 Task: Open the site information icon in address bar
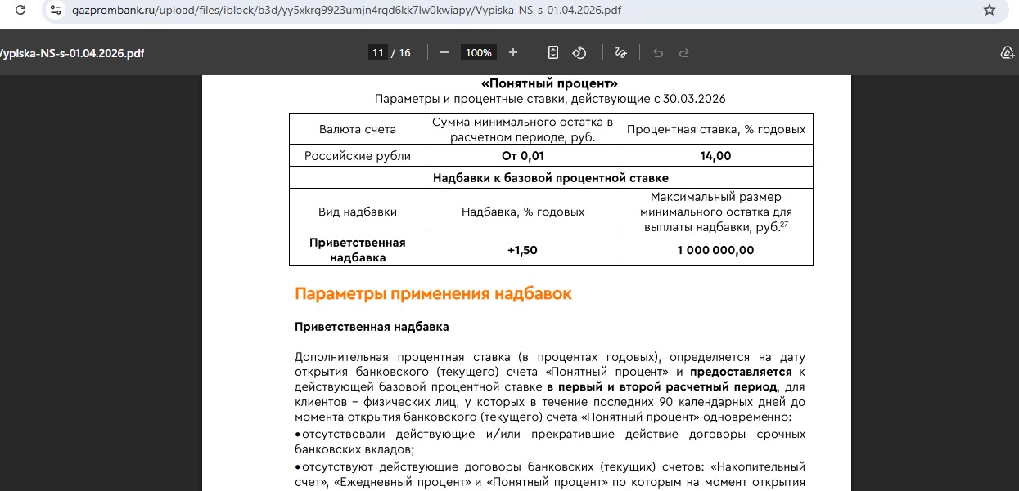click(56, 11)
